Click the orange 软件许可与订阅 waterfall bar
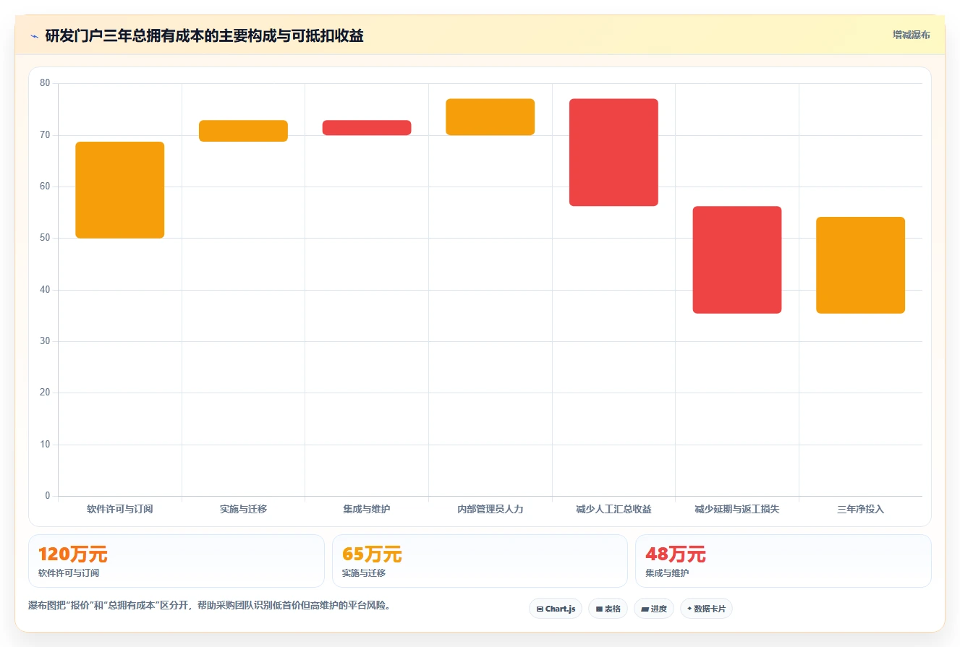Screen dimensions: 960x647 point(120,190)
